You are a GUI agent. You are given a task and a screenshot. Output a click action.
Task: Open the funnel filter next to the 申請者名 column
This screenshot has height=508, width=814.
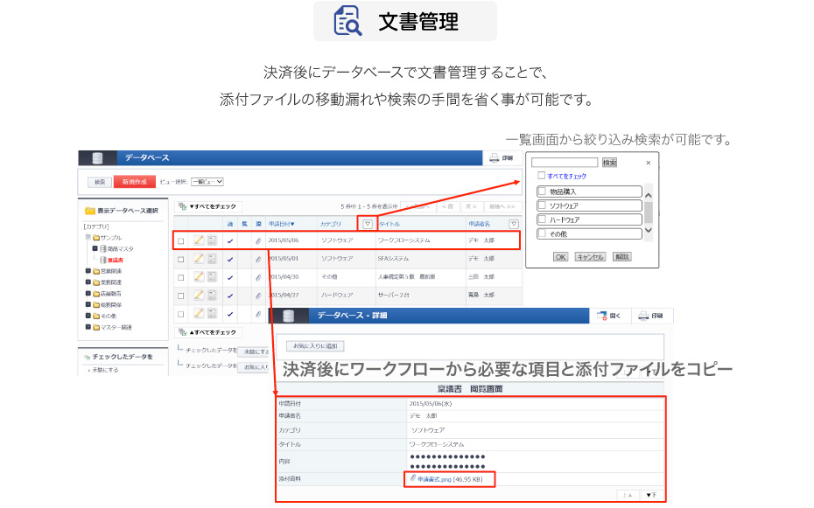(514, 224)
